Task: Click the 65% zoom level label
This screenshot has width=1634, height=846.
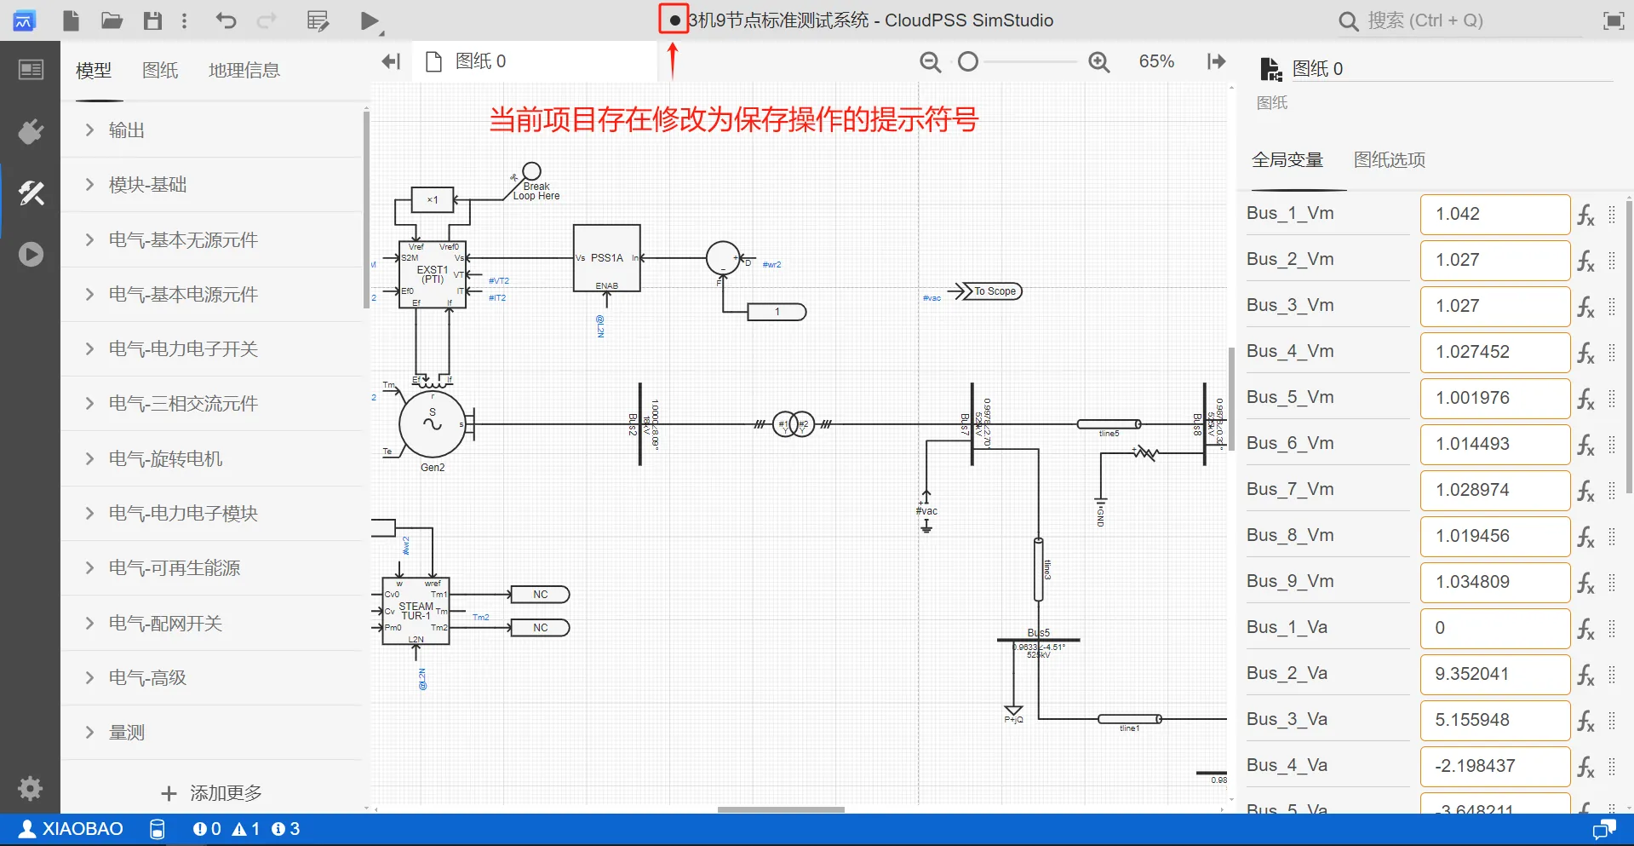Action: pyautogui.click(x=1156, y=61)
